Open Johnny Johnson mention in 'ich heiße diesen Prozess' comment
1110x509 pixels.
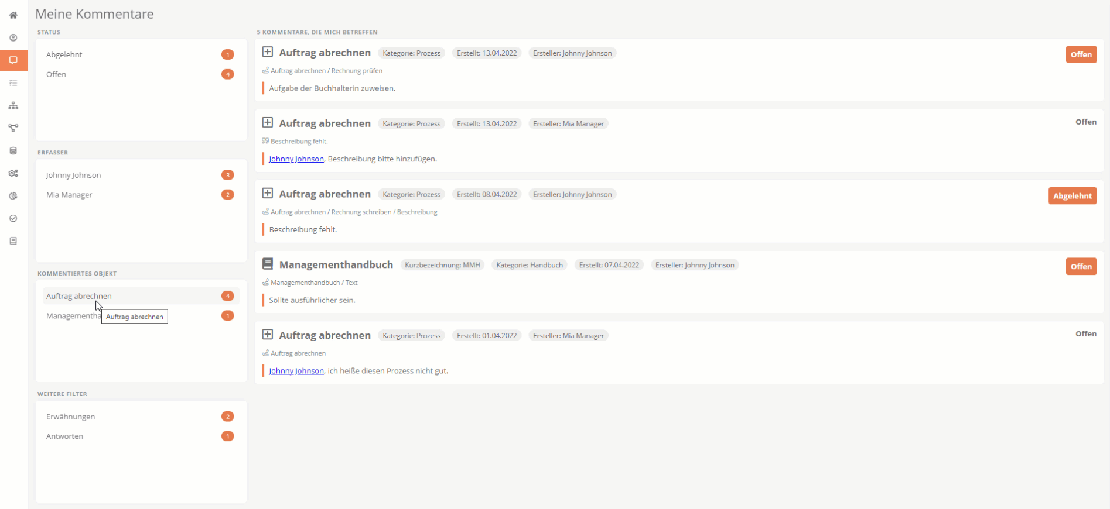point(296,371)
